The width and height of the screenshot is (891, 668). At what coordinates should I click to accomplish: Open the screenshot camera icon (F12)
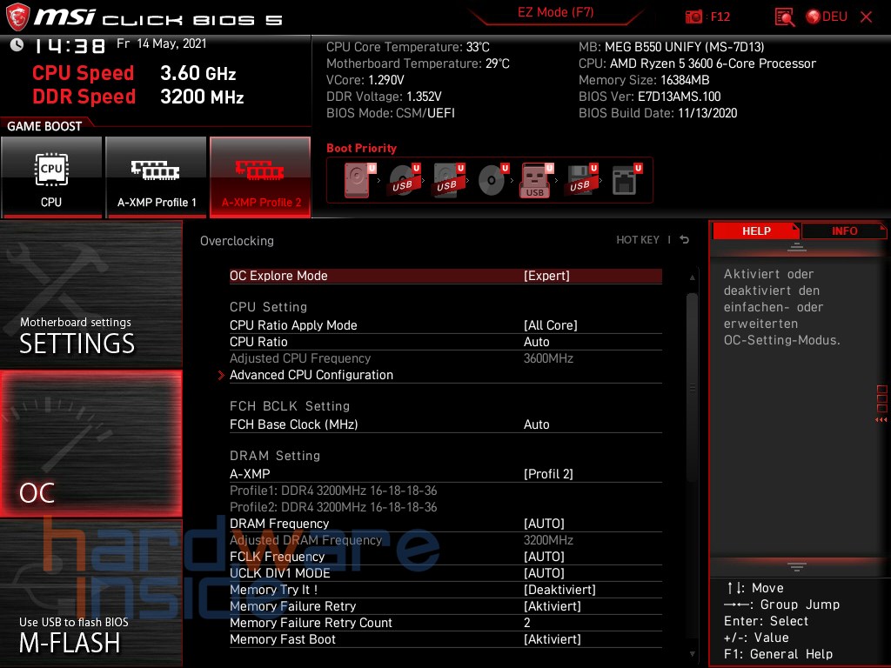coord(694,16)
